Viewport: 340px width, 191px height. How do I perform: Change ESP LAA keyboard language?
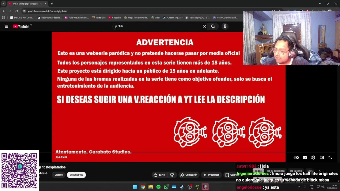pyautogui.click(x=312, y=187)
